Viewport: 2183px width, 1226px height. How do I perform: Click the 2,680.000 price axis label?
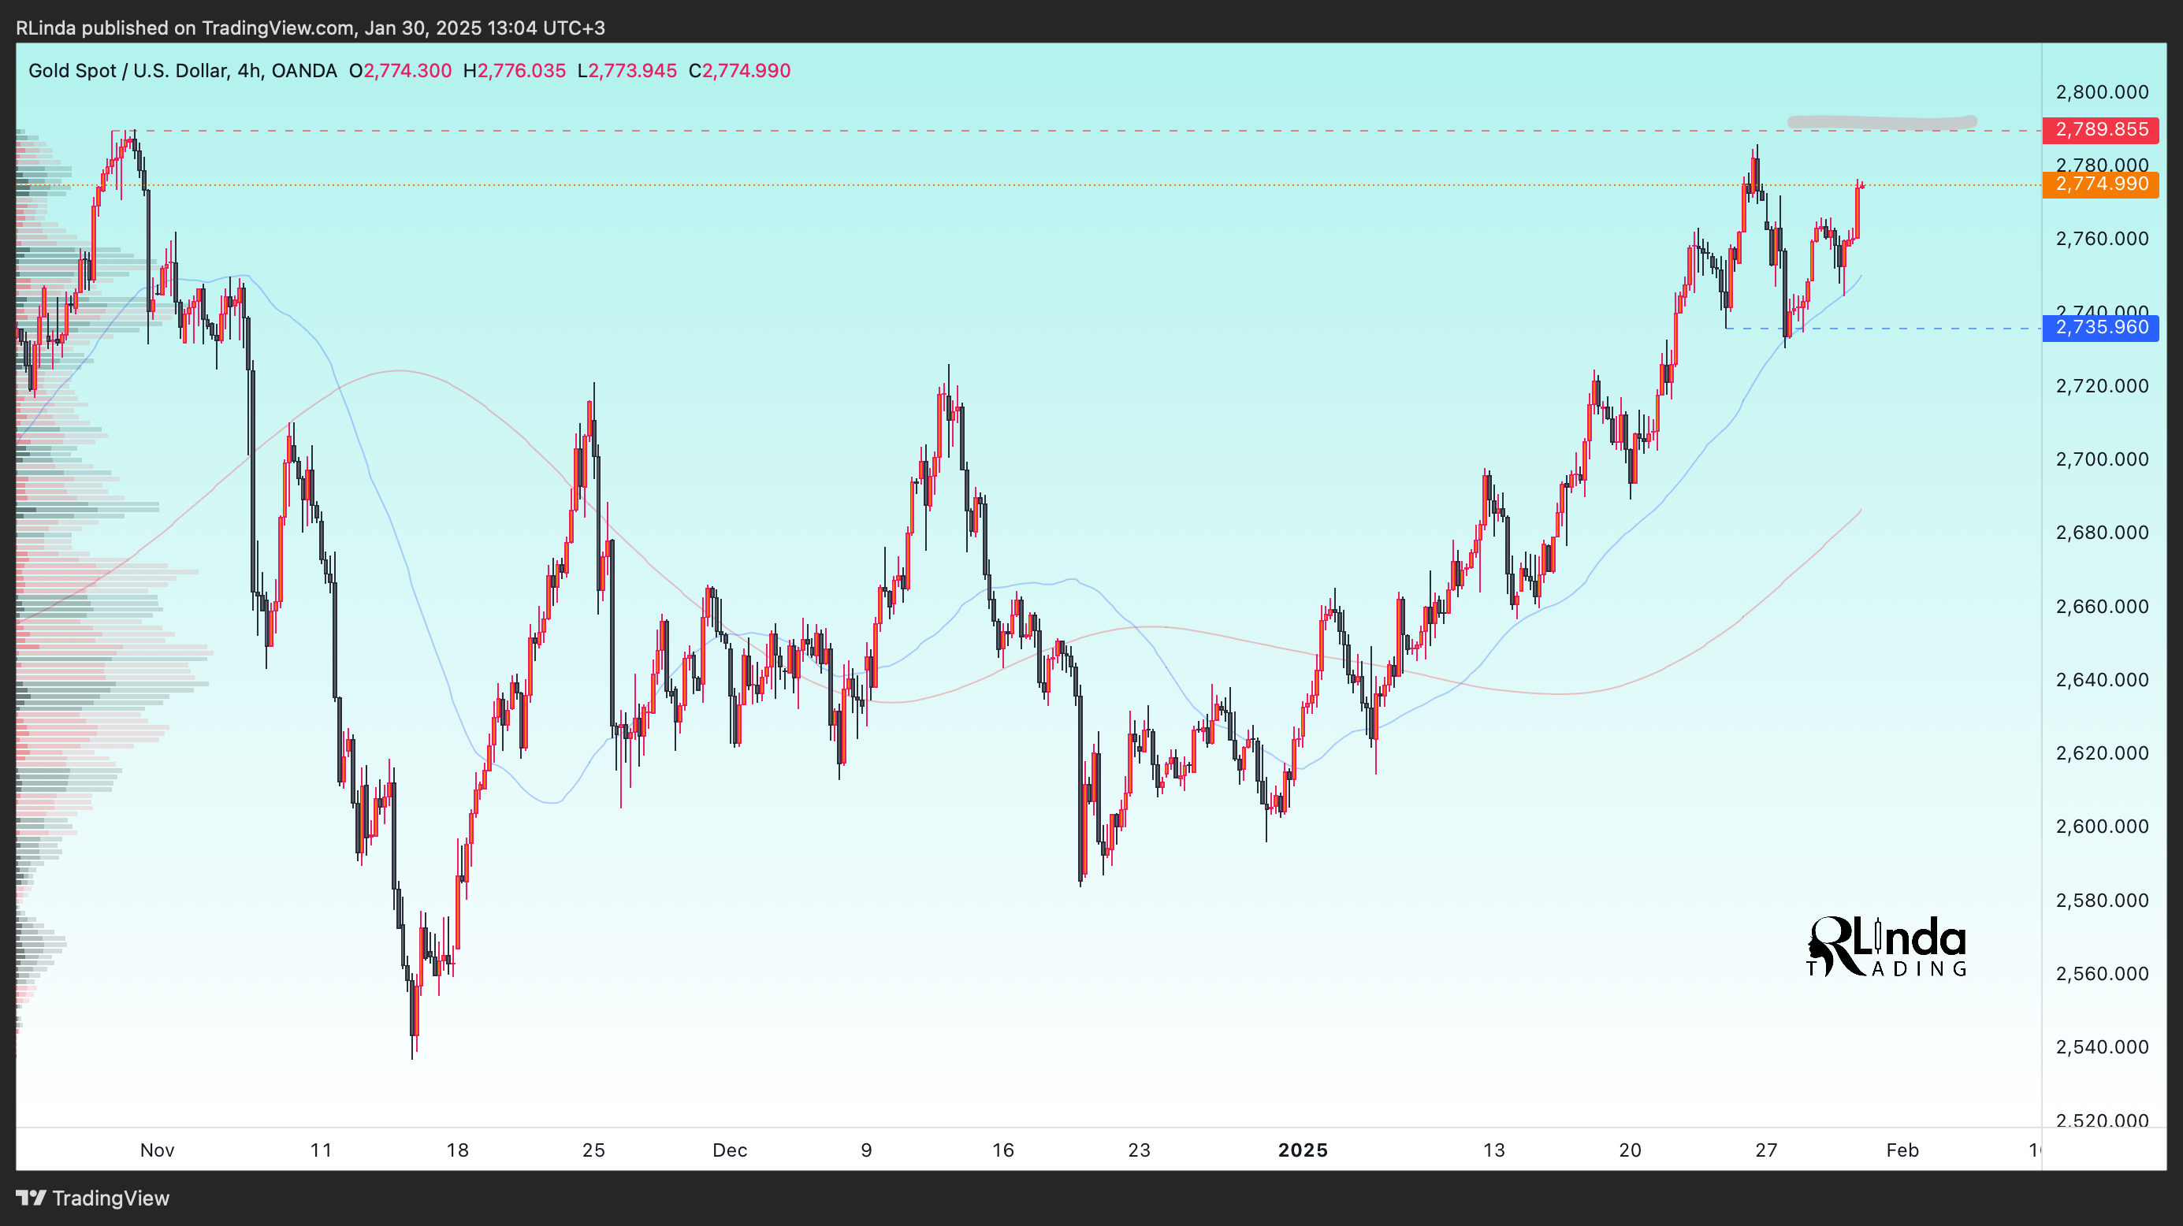[2102, 532]
